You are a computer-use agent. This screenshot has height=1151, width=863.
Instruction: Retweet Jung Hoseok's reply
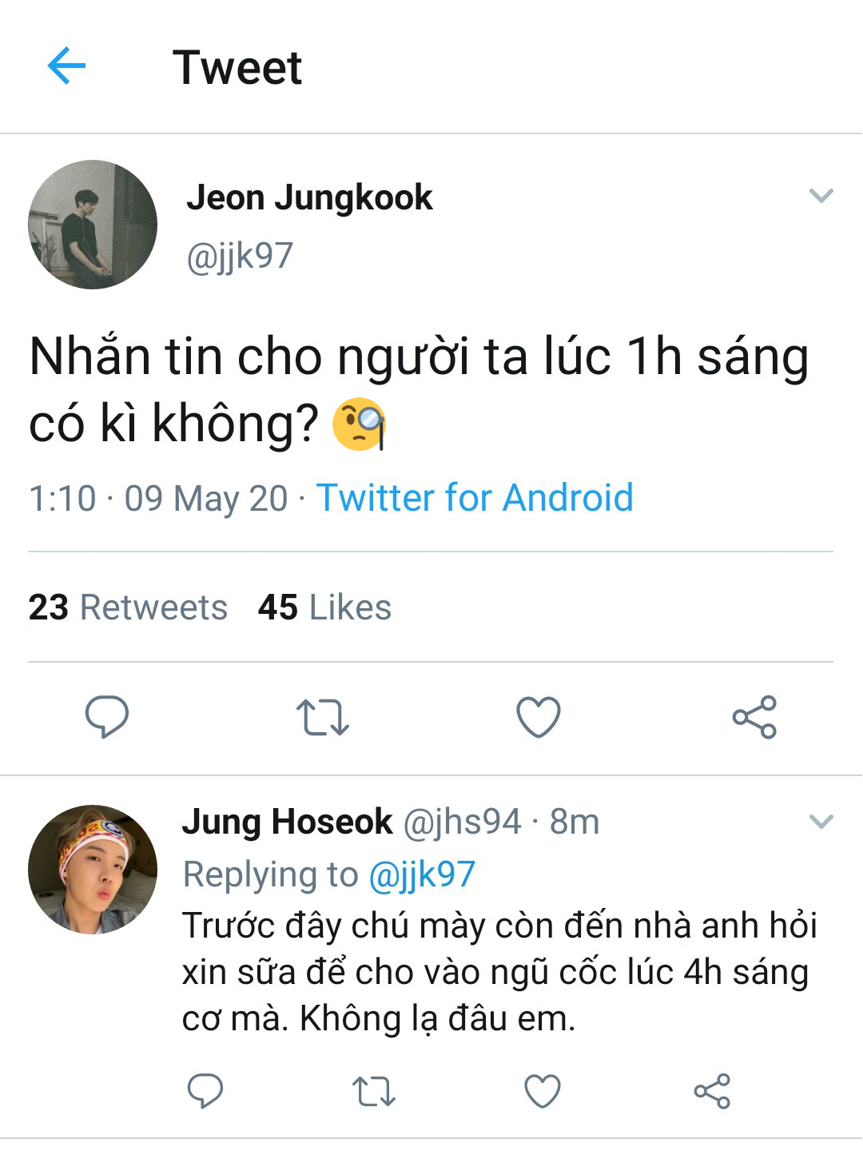pyautogui.click(x=374, y=1091)
